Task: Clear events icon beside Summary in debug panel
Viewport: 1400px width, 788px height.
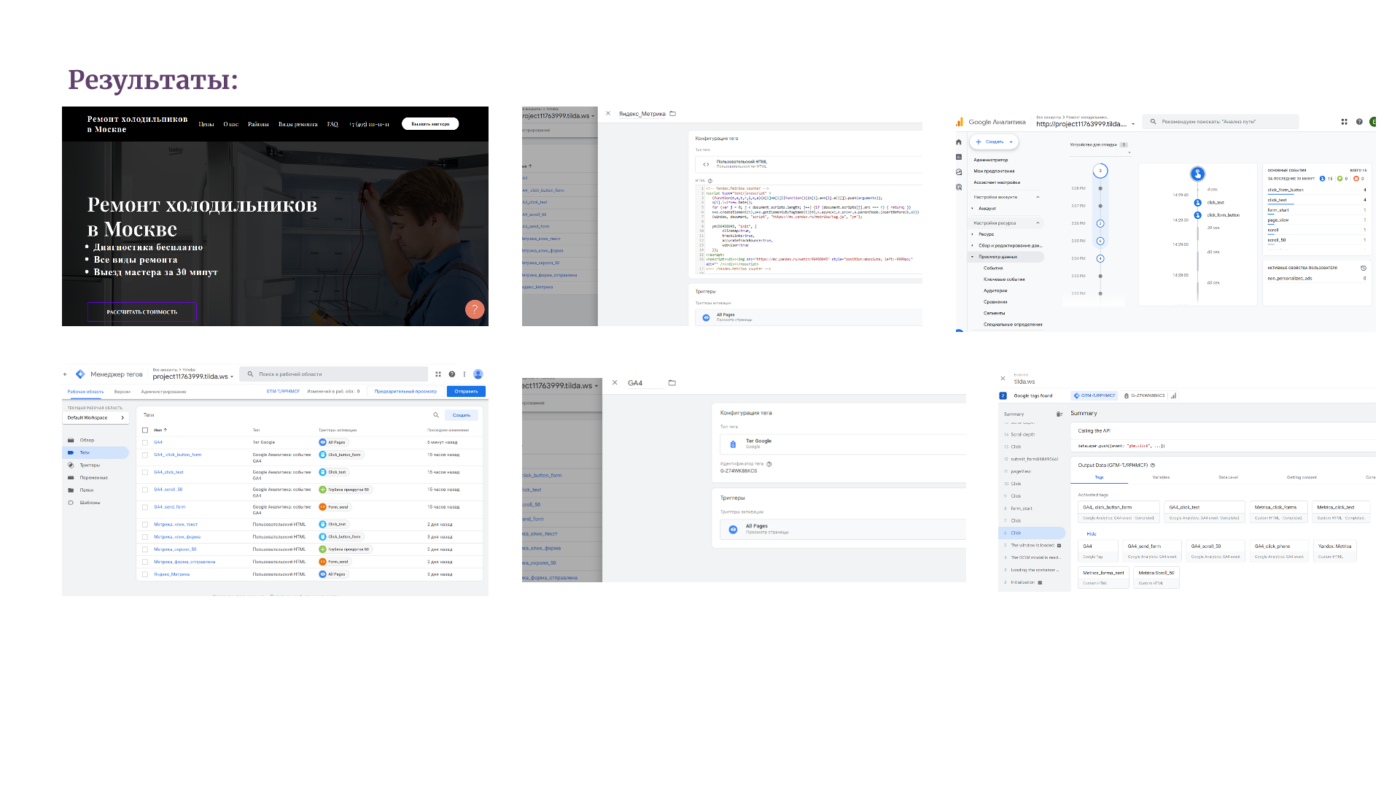Action: (1059, 414)
